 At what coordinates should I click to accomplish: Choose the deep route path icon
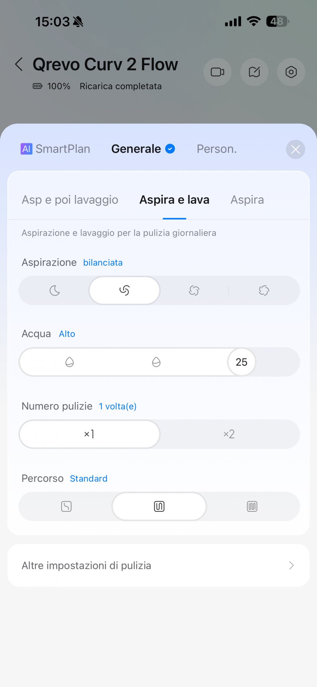coord(252,506)
